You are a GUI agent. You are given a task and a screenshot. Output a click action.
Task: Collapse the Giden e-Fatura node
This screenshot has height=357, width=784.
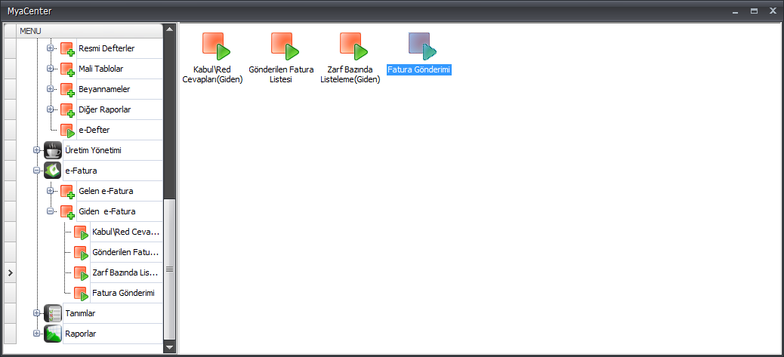(x=50, y=211)
